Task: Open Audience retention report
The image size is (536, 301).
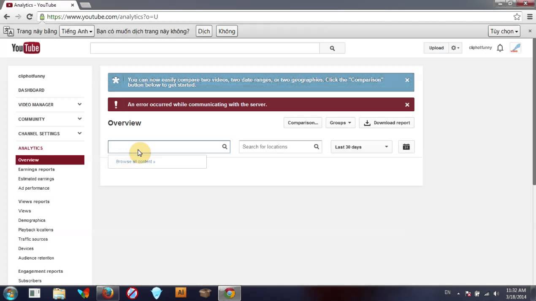Action: [36, 258]
